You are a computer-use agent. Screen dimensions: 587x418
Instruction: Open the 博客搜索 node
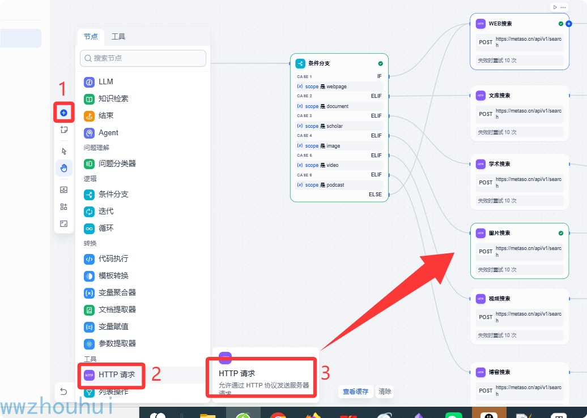[x=520, y=385]
